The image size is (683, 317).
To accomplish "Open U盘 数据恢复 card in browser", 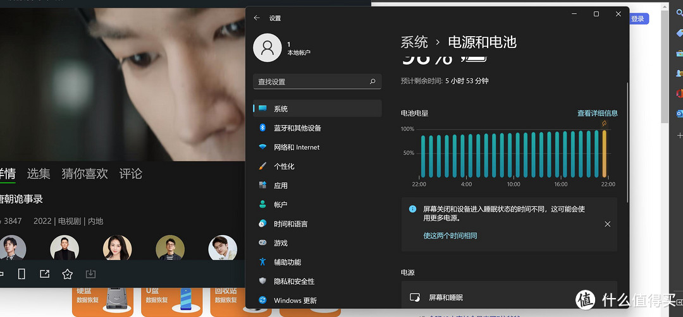I will pos(171,301).
